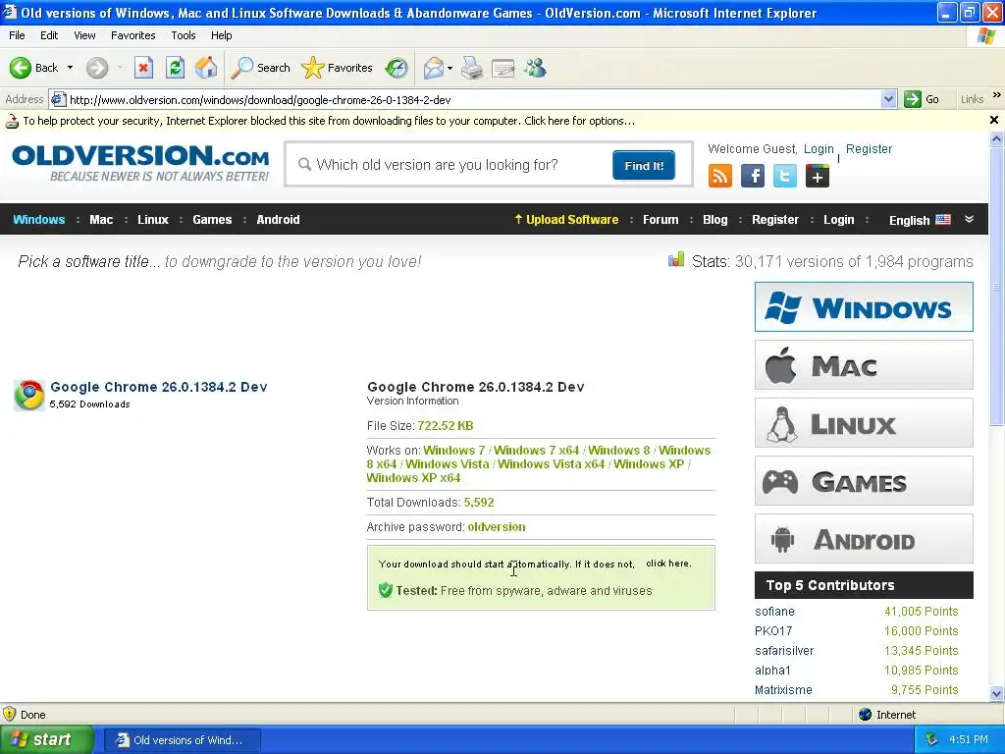The image size is (1005, 754).
Task: Click the Register link beside Welcome Guest
Action: pos(869,149)
